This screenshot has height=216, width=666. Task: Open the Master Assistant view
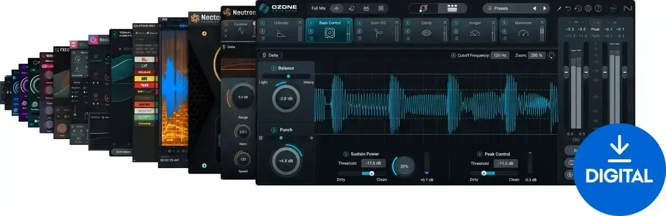pyautogui.click(x=423, y=8)
